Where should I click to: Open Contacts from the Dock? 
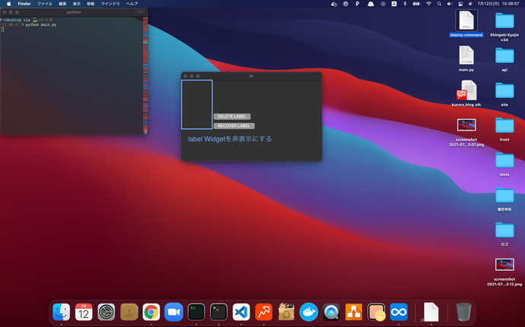(129, 312)
